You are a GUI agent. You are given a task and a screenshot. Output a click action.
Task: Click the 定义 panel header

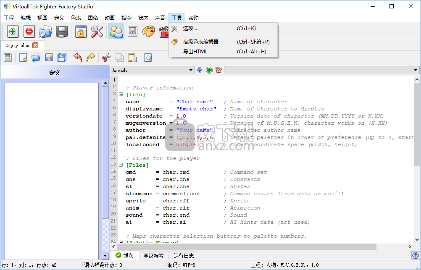point(55,73)
